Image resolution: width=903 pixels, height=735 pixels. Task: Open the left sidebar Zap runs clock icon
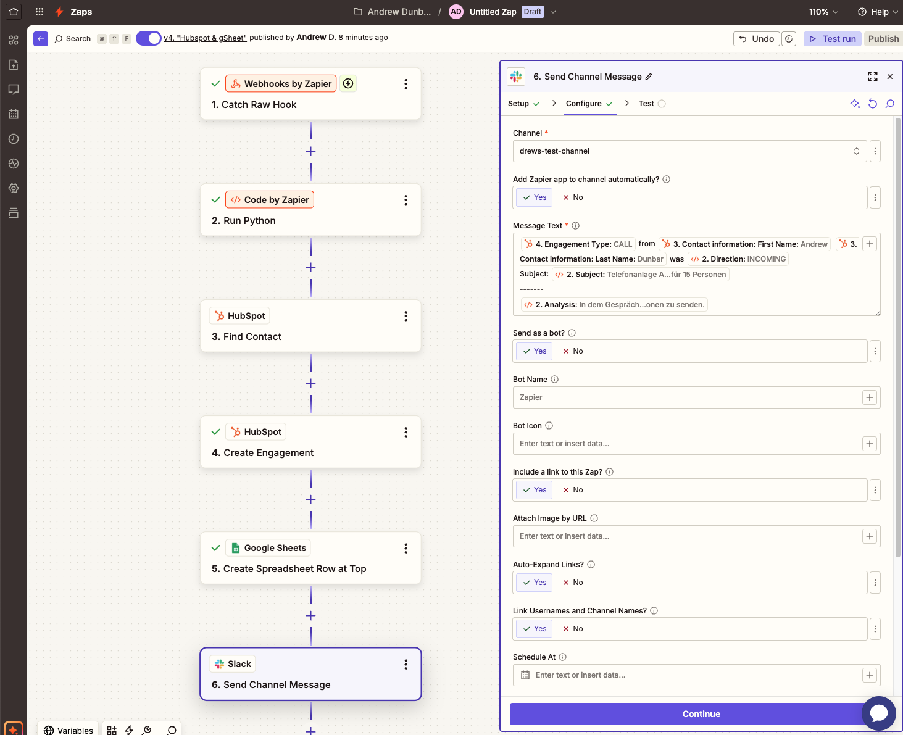(x=14, y=139)
